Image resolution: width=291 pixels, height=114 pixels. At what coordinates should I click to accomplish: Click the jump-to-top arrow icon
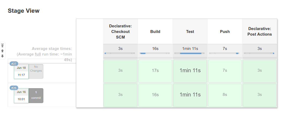[x=2, y=45]
